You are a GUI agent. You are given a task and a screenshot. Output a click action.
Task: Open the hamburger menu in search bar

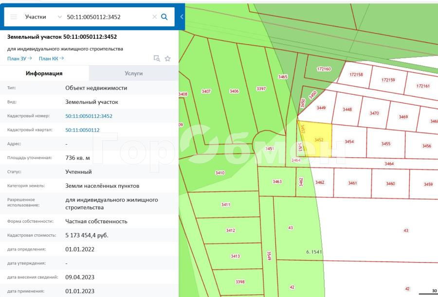click(14, 17)
